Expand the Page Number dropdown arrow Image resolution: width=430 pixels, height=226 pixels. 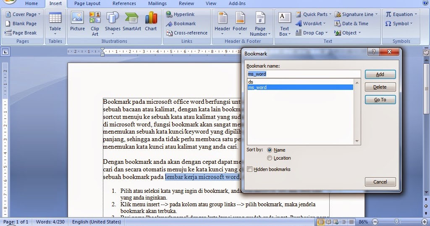tap(269, 34)
